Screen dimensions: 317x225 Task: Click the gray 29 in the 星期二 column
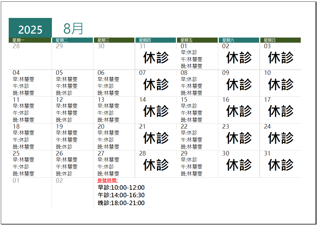[59, 46]
